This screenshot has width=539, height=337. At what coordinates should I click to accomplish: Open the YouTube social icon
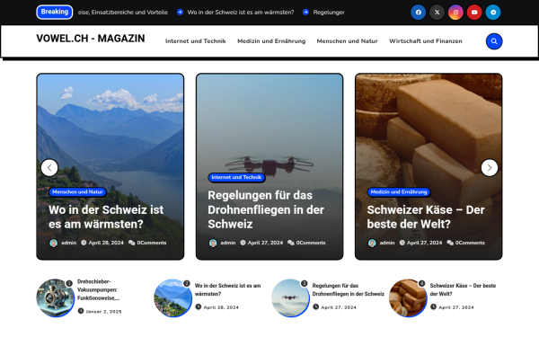474,13
